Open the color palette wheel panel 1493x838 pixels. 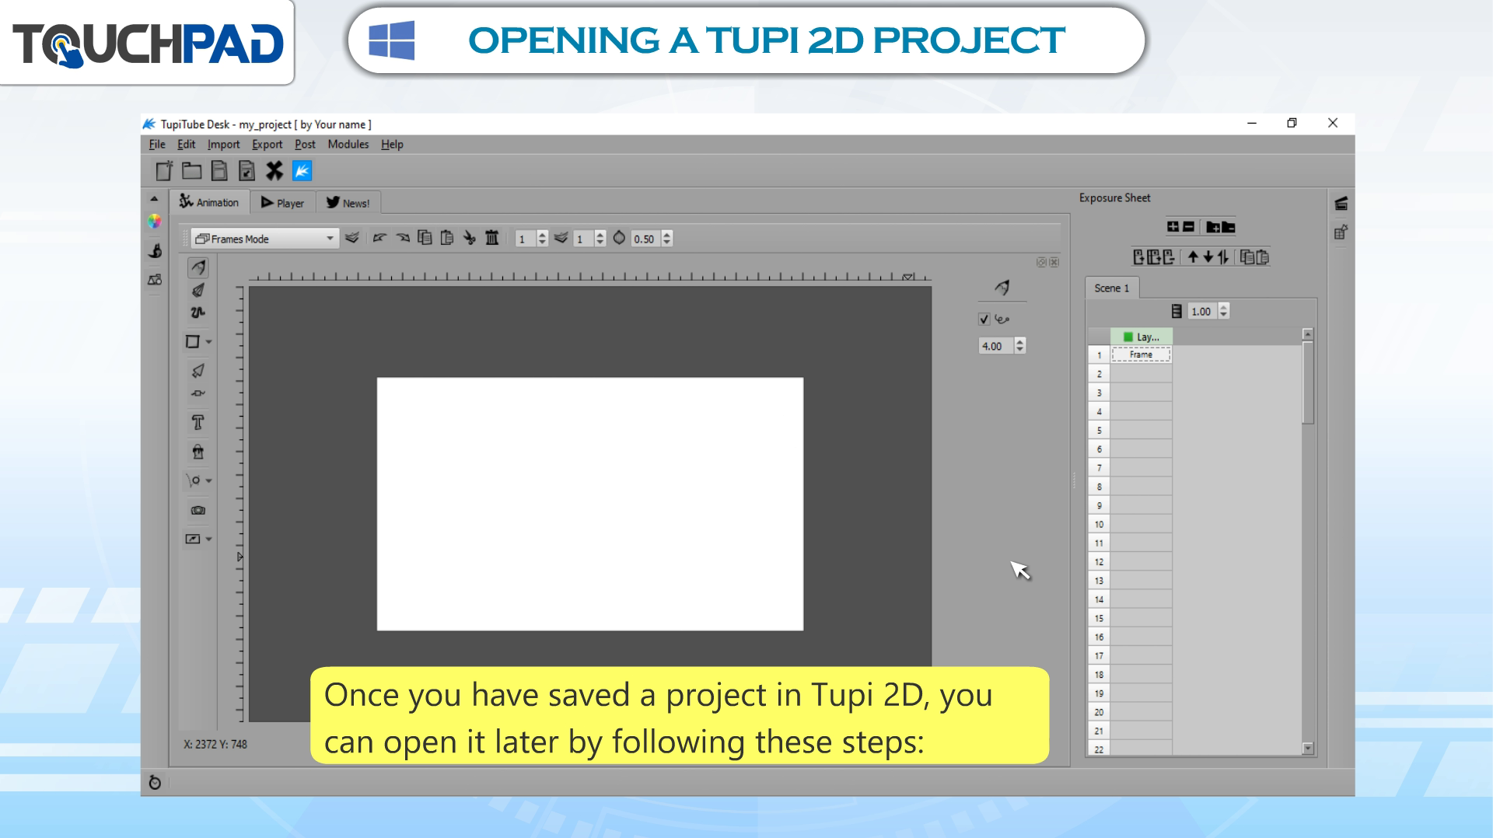155,222
